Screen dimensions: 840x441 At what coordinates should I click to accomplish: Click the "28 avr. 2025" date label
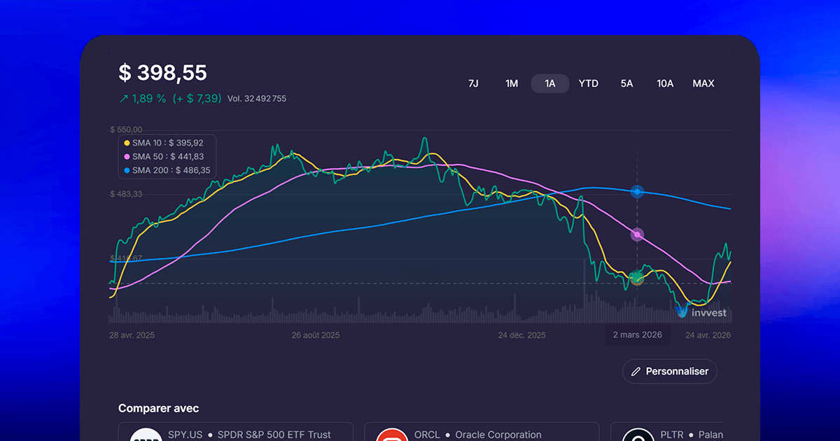pyautogui.click(x=132, y=335)
